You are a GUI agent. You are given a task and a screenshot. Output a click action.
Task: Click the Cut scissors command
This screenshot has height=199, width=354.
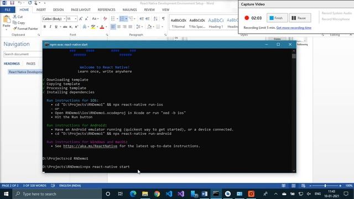tap(18, 17)
